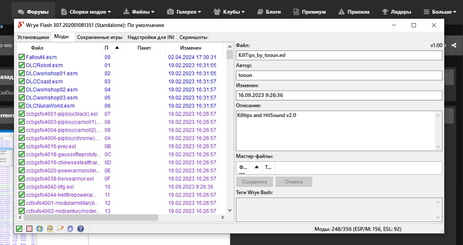This screenshot has height=245, width=463.
Task: Click the share icon at right edge
Action: click(x=454, y=45)
